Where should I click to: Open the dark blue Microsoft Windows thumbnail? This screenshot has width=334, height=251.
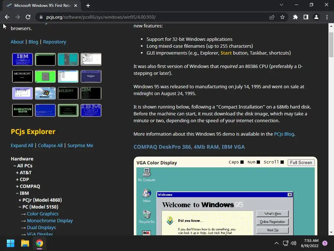(91, 76)
